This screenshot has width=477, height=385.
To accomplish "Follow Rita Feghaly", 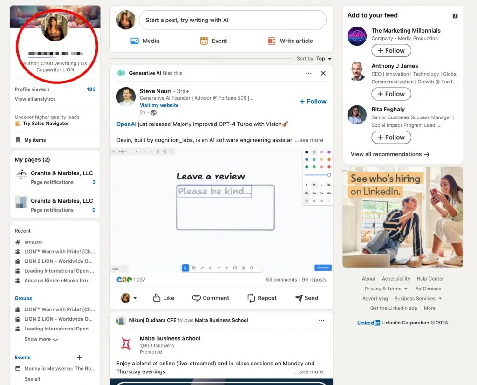I will [x=391, y=137].
